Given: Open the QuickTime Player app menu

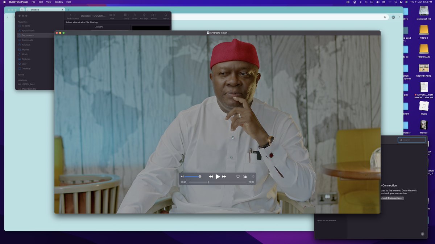Looking at the screenshot, I should [18, 2].
